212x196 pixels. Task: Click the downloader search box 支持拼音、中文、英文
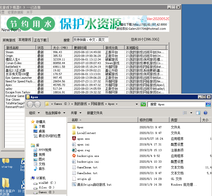click(90, 40)
